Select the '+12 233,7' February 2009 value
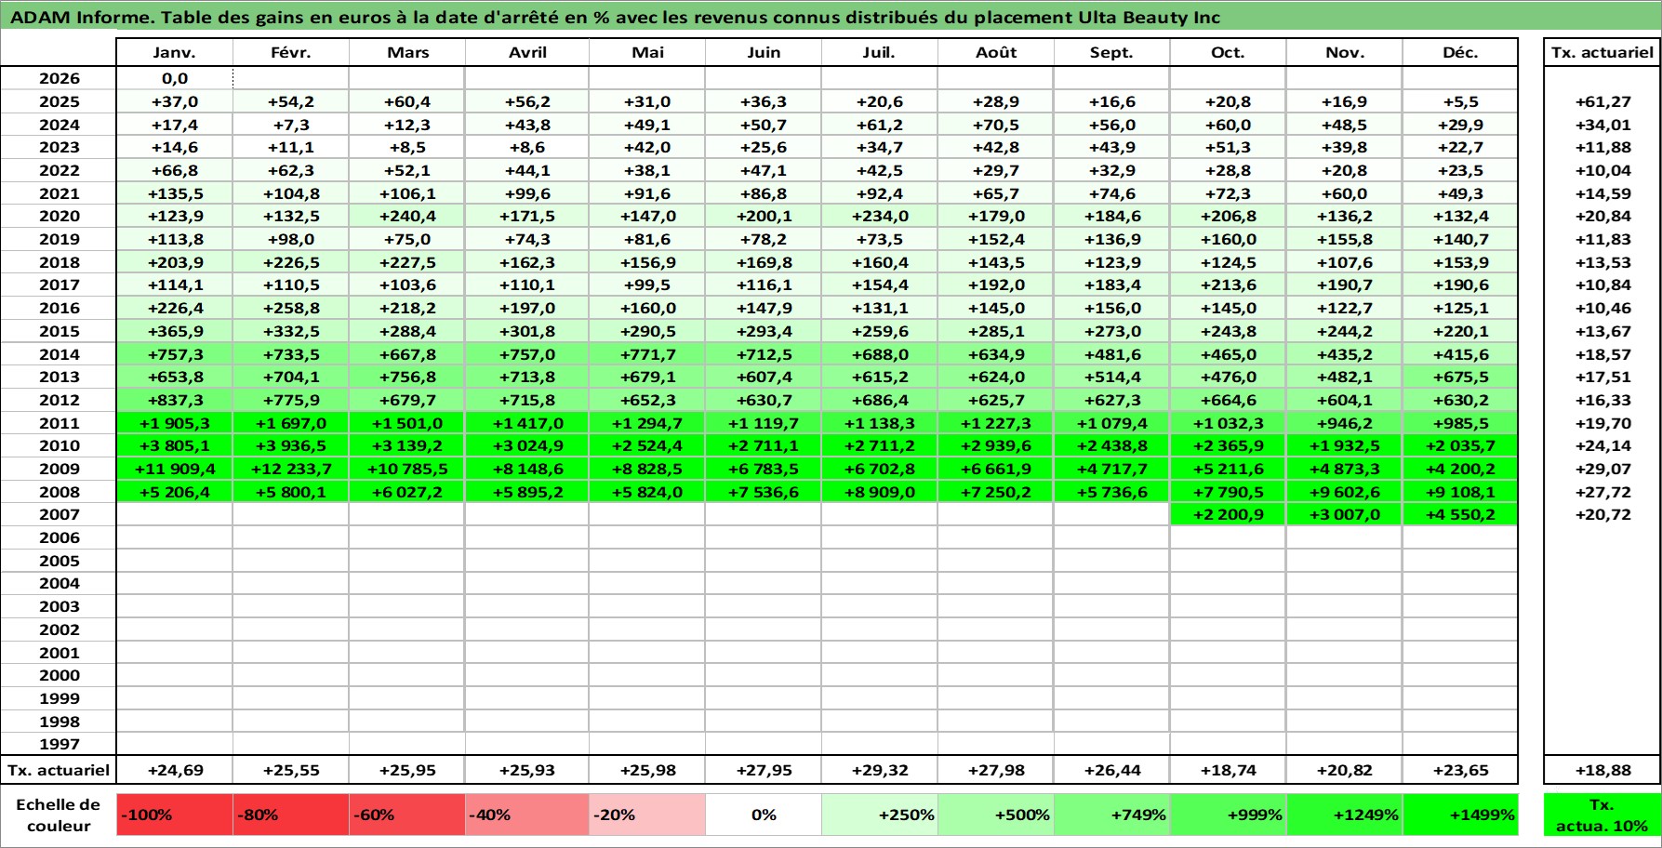Image resolution: width=1662 pixels, height=848 pixels. coord(291,469)
